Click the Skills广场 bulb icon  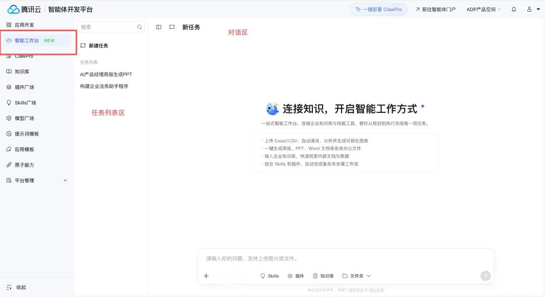pos(9,103)
